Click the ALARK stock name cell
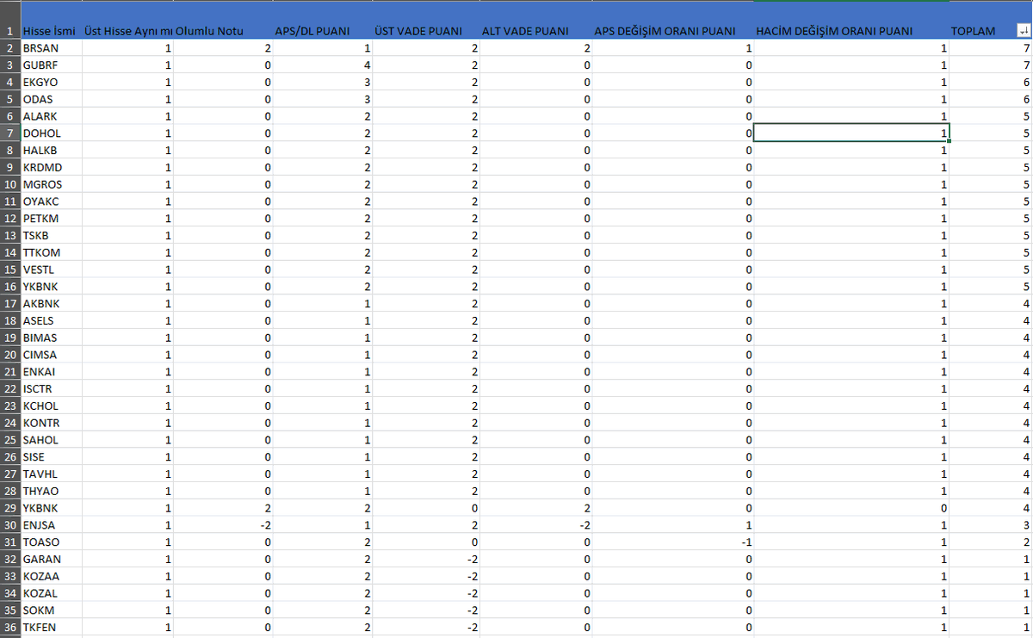1033x638 pixels. click(x=50, y=116)
